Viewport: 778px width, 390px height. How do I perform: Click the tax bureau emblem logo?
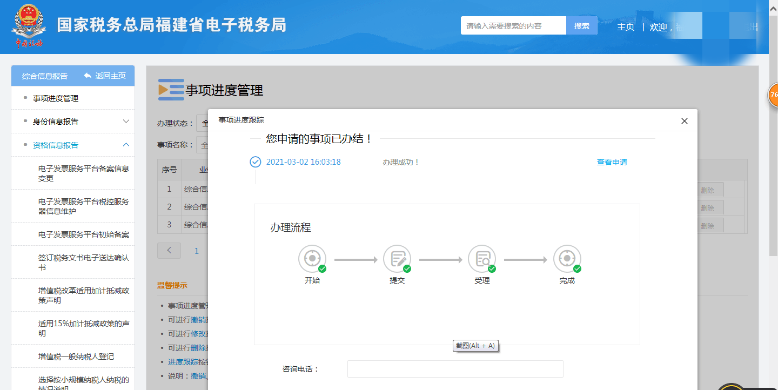pos(29,26)
